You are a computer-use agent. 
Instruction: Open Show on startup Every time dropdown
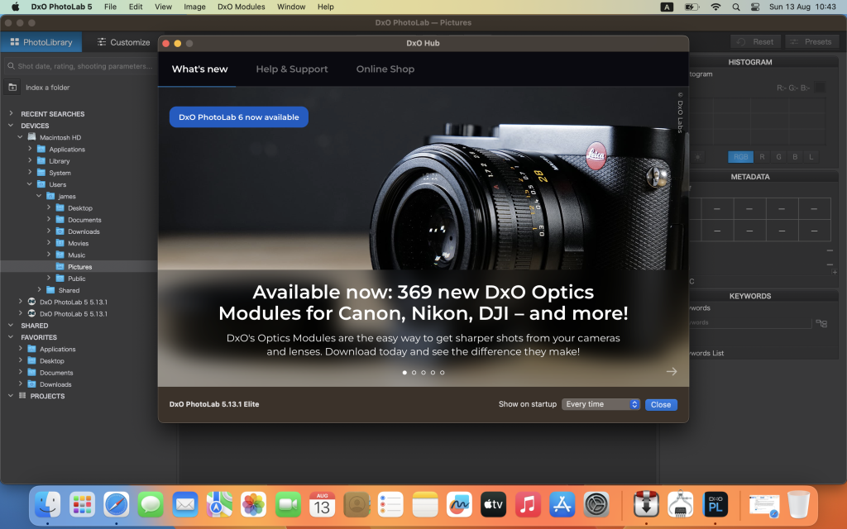pyautogui.click(x=601, y=404)
